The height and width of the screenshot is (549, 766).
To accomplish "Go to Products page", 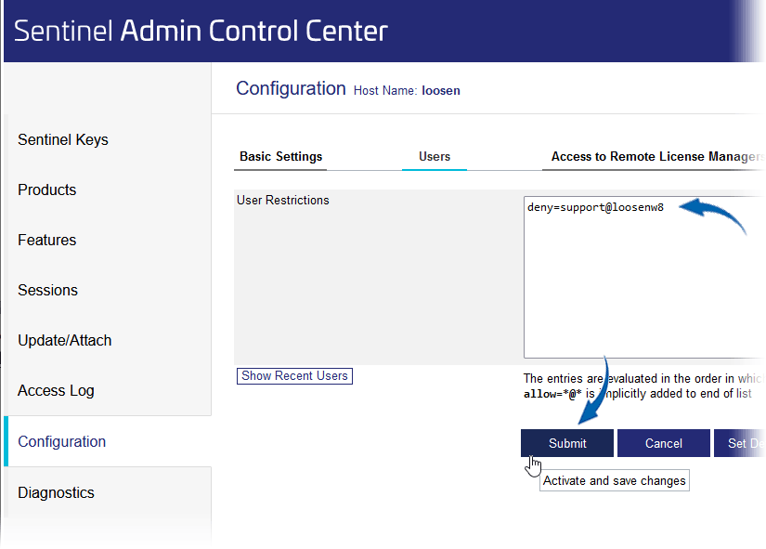I will (47, 190).
